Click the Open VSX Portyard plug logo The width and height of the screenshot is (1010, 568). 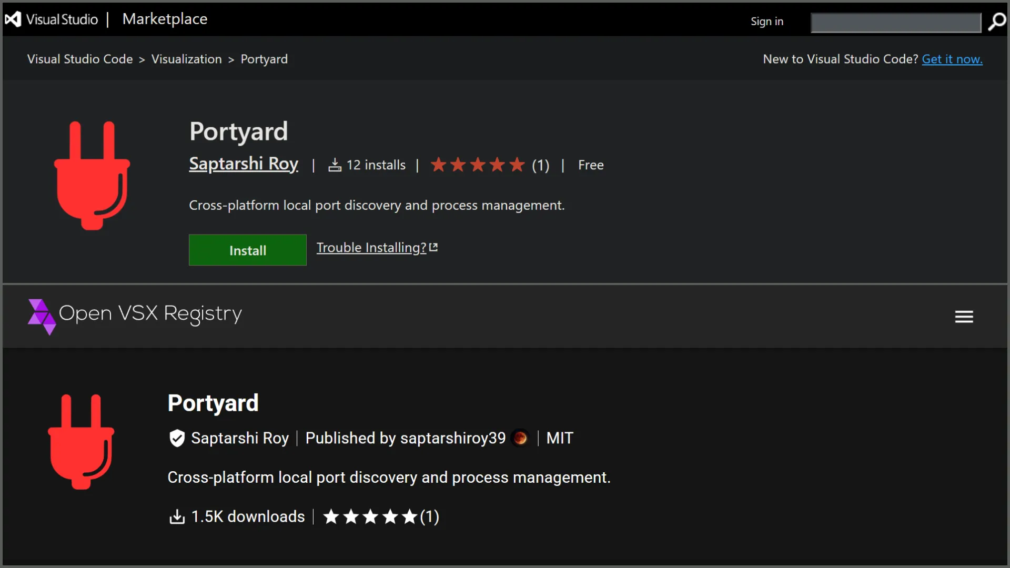click(x=81, y=442)
